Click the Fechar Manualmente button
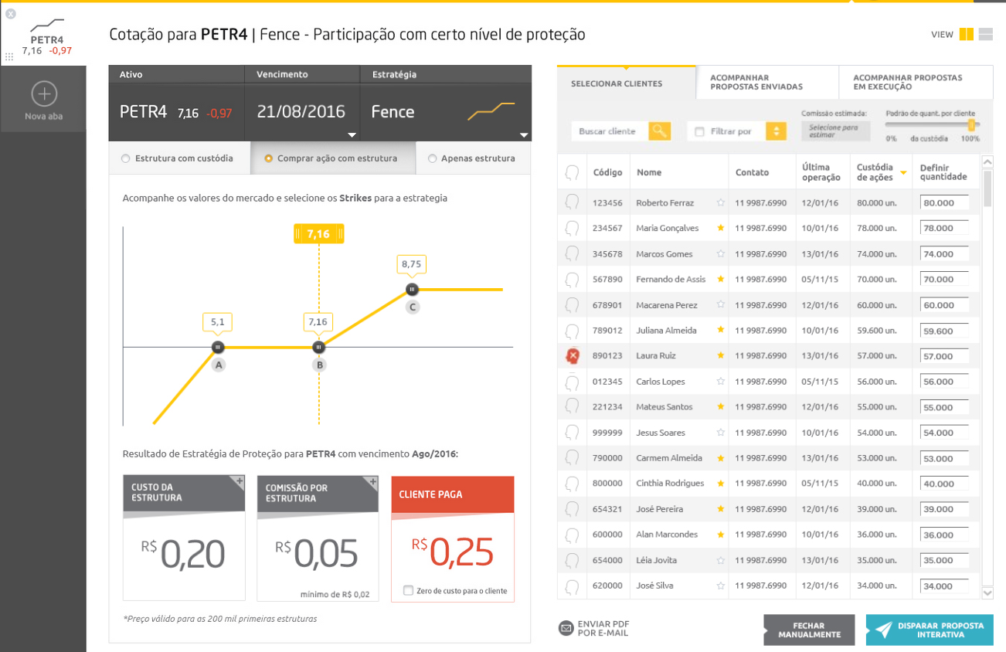The height and width of the screenshot is (652, 1006). coord(809,630)
